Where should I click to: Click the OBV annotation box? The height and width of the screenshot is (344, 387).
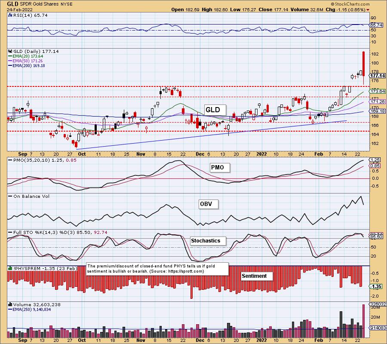pyautogui.click(x=208, y=204)
